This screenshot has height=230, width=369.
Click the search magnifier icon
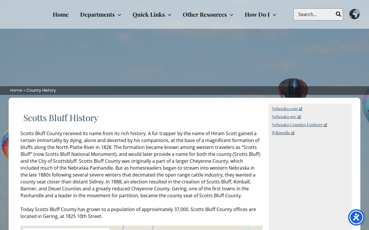click(338, 14)
